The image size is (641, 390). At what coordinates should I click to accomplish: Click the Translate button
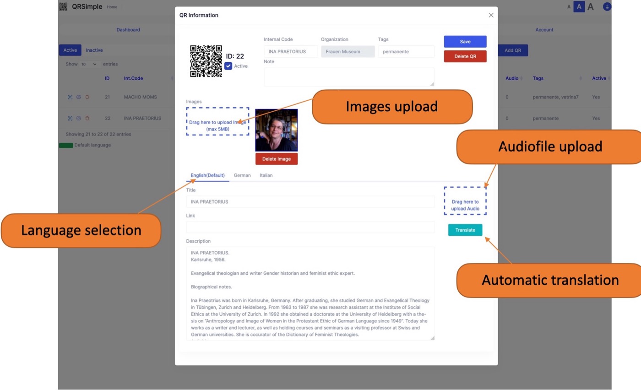pyautogui.click(x=465, y=230)
